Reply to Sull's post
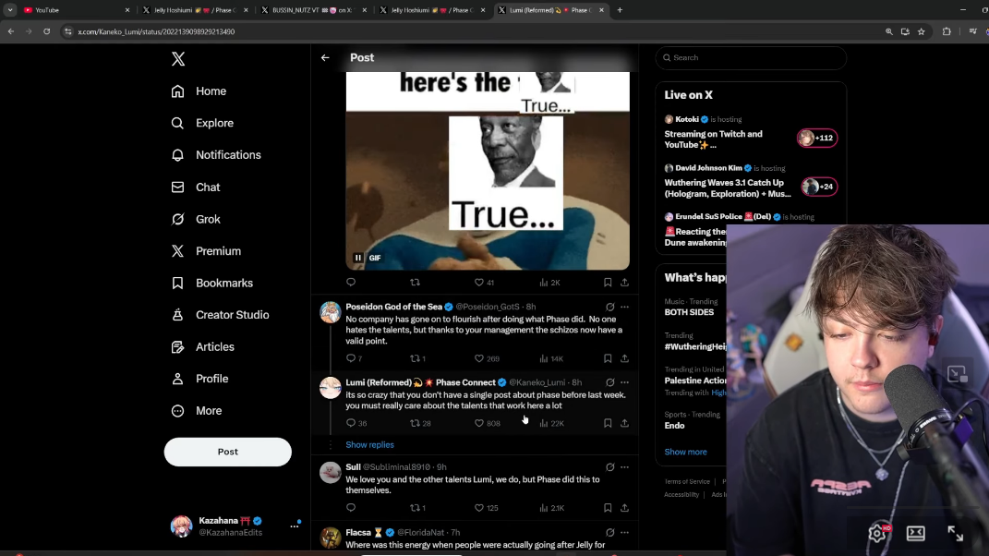This screenshot has width=989, height=556. [x=351, y=507]
